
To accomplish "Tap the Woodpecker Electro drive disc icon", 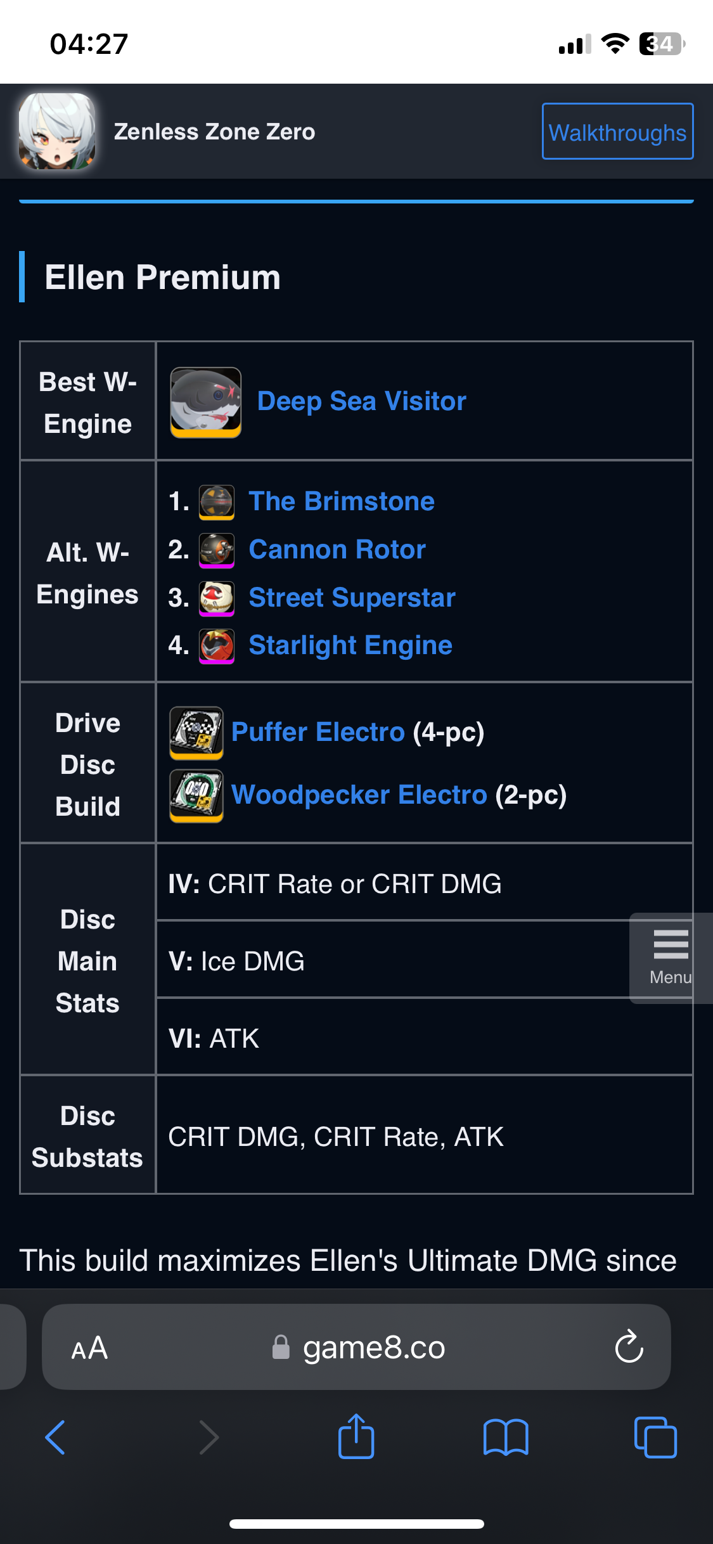I will 196,796.
